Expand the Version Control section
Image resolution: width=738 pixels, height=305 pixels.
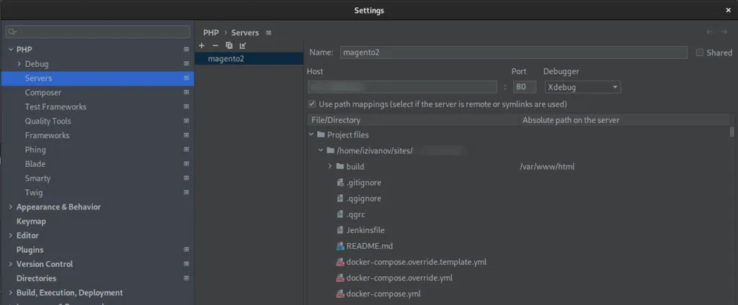[x=11, y=264]
